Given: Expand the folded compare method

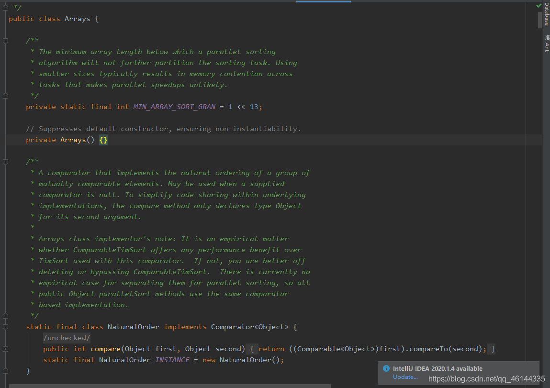Looking at the screenshot, I should coord(6,349).
